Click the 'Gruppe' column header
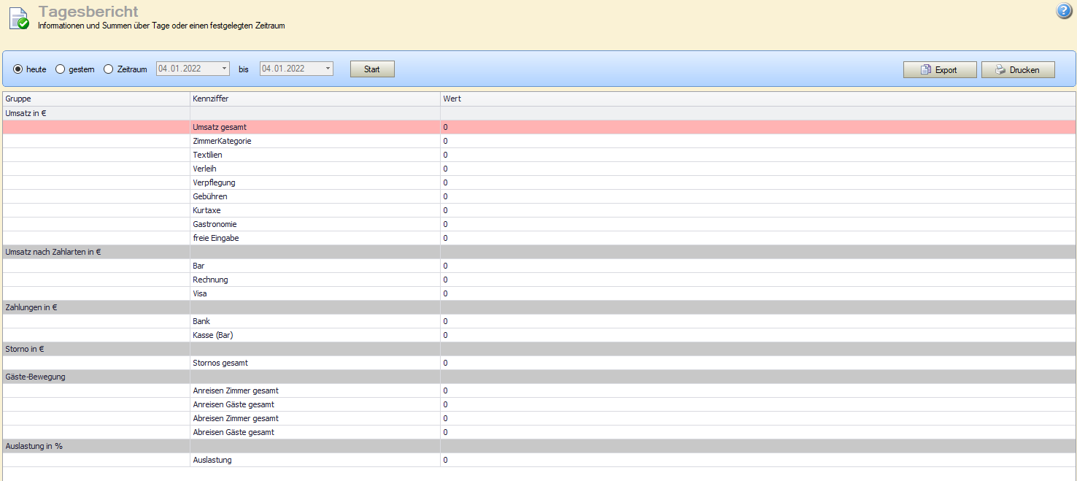The image size is (1077, 481). [x=18, y=99]
